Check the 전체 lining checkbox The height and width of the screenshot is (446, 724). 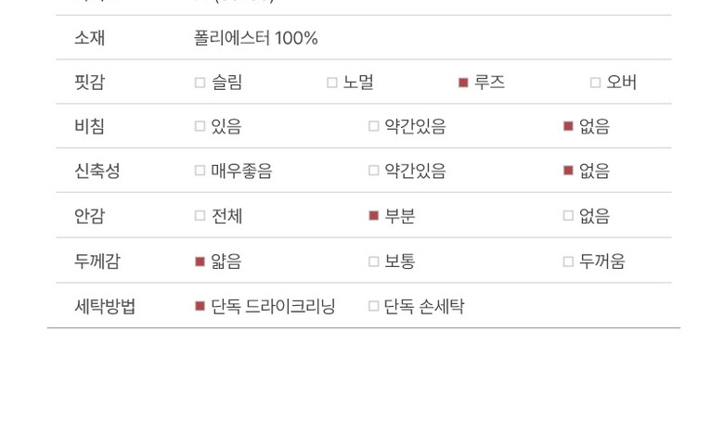click(x=200, y=216)
